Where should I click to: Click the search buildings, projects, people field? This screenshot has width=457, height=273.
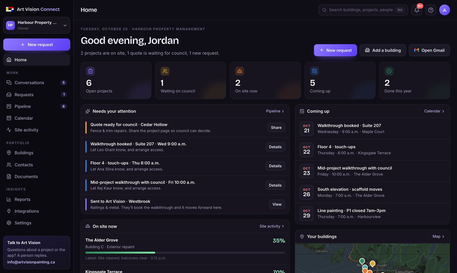tap(363, 10)
